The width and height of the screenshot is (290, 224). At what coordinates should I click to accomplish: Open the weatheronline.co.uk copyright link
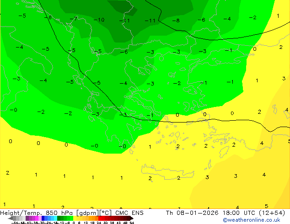[x=252, y=220]
